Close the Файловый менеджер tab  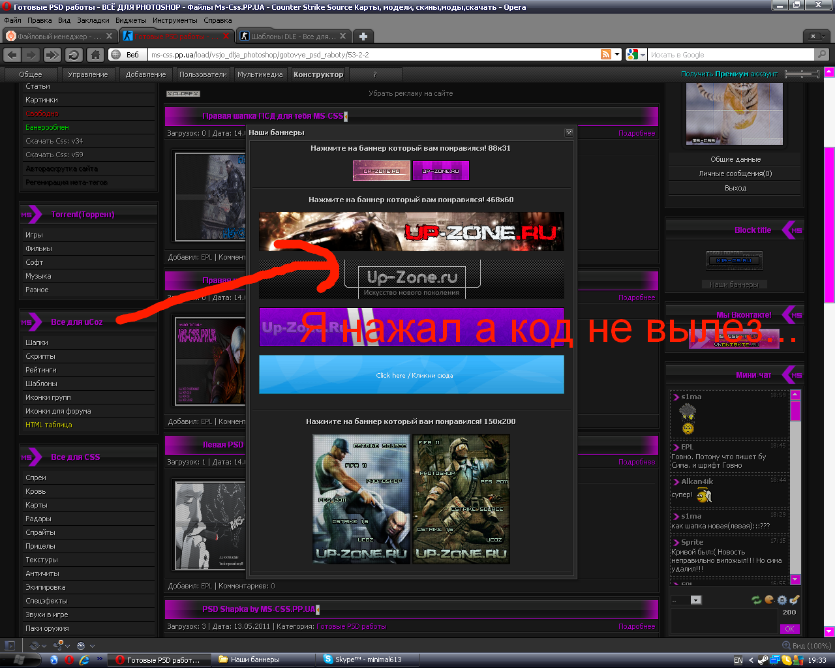click(x=109, y=37)
